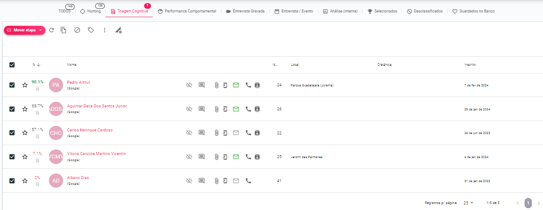Switch to the Hunting tab
543x210 pixels.
click(91, 11)
